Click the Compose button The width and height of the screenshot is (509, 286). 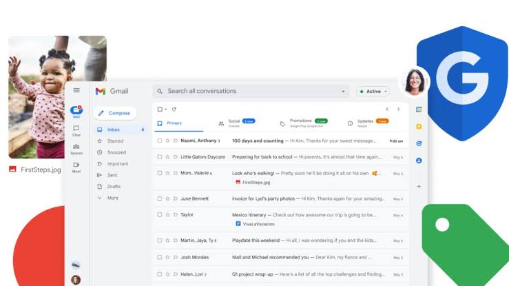[114, 113]
